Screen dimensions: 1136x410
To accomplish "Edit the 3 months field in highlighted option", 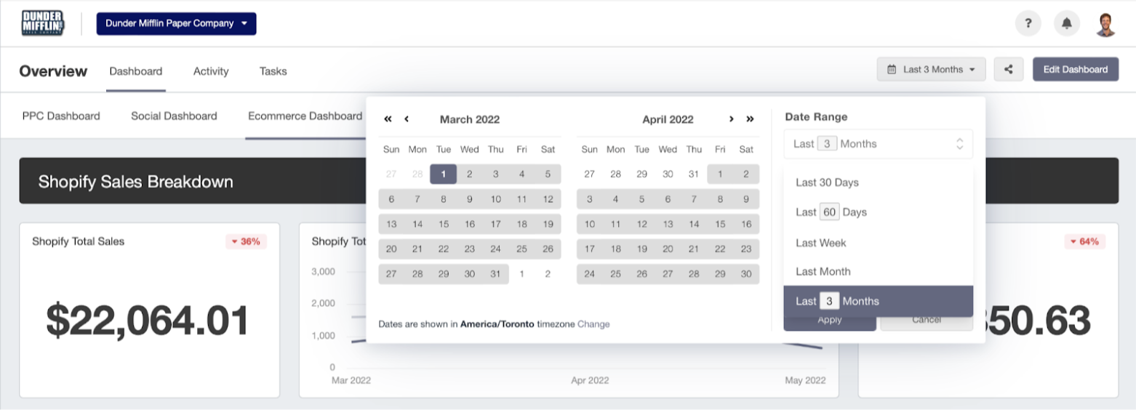I will (828, 301).
